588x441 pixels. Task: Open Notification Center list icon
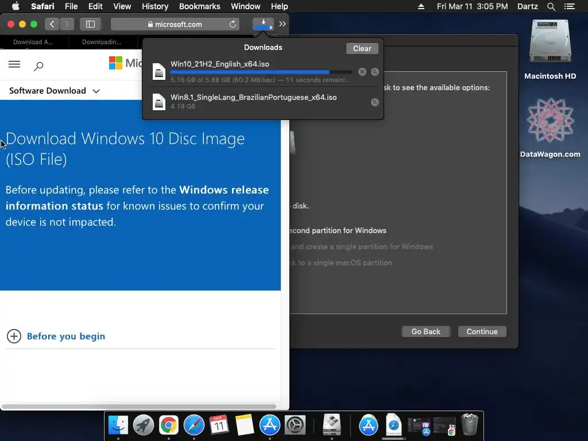point(569,6)
